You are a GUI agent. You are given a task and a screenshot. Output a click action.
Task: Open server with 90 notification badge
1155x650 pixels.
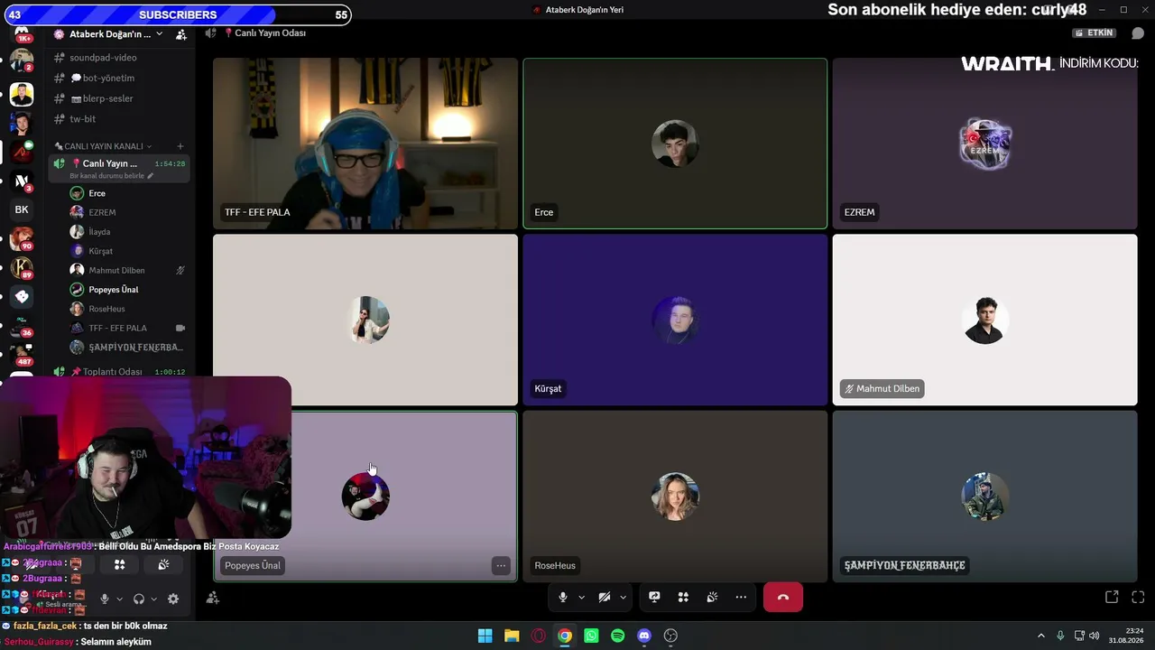click(22, 239)
